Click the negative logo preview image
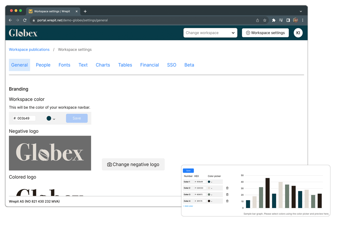 point(50,153)
